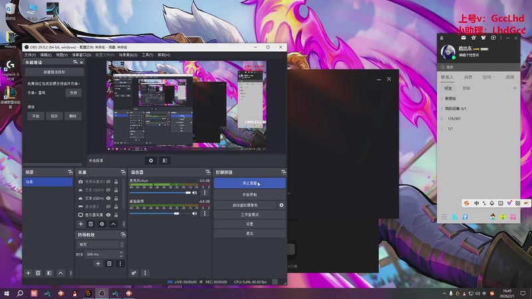Pop out the Audio Mixer dock
The width and height of the screenshot is (532, 299).
click(207, 172)
